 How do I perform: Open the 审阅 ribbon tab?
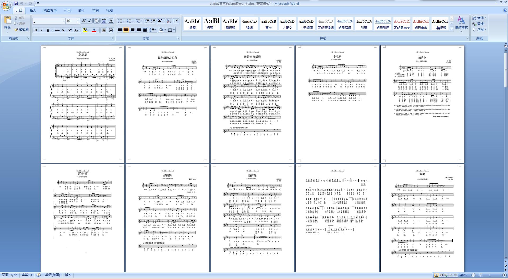click(x=96, y=10)
